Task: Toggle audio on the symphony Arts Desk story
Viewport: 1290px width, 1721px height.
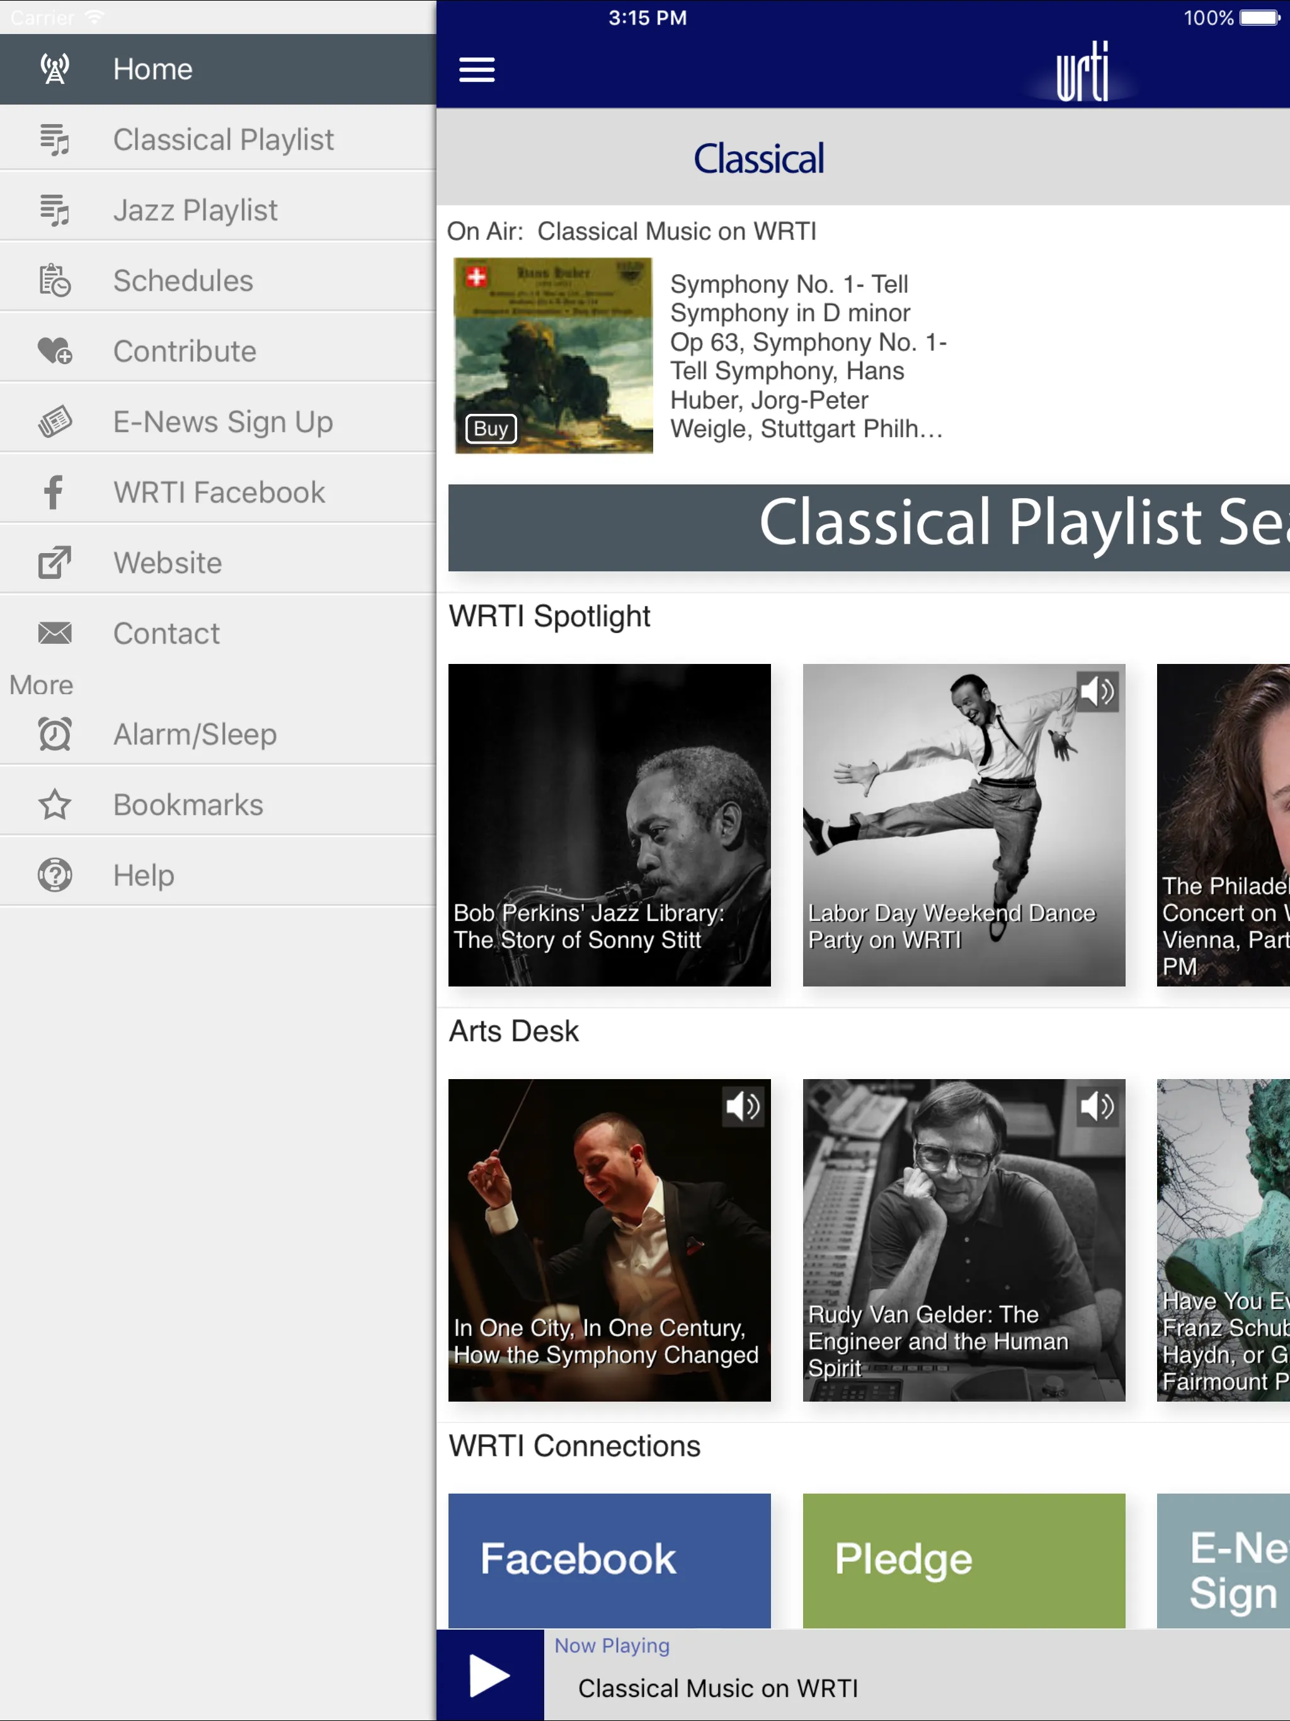Action: [x=743, y=1106]
